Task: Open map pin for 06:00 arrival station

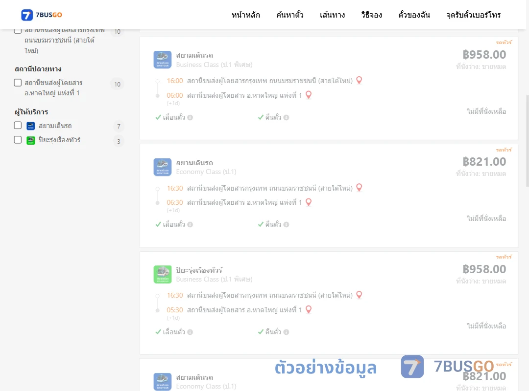Action: (x=309, y=95)
